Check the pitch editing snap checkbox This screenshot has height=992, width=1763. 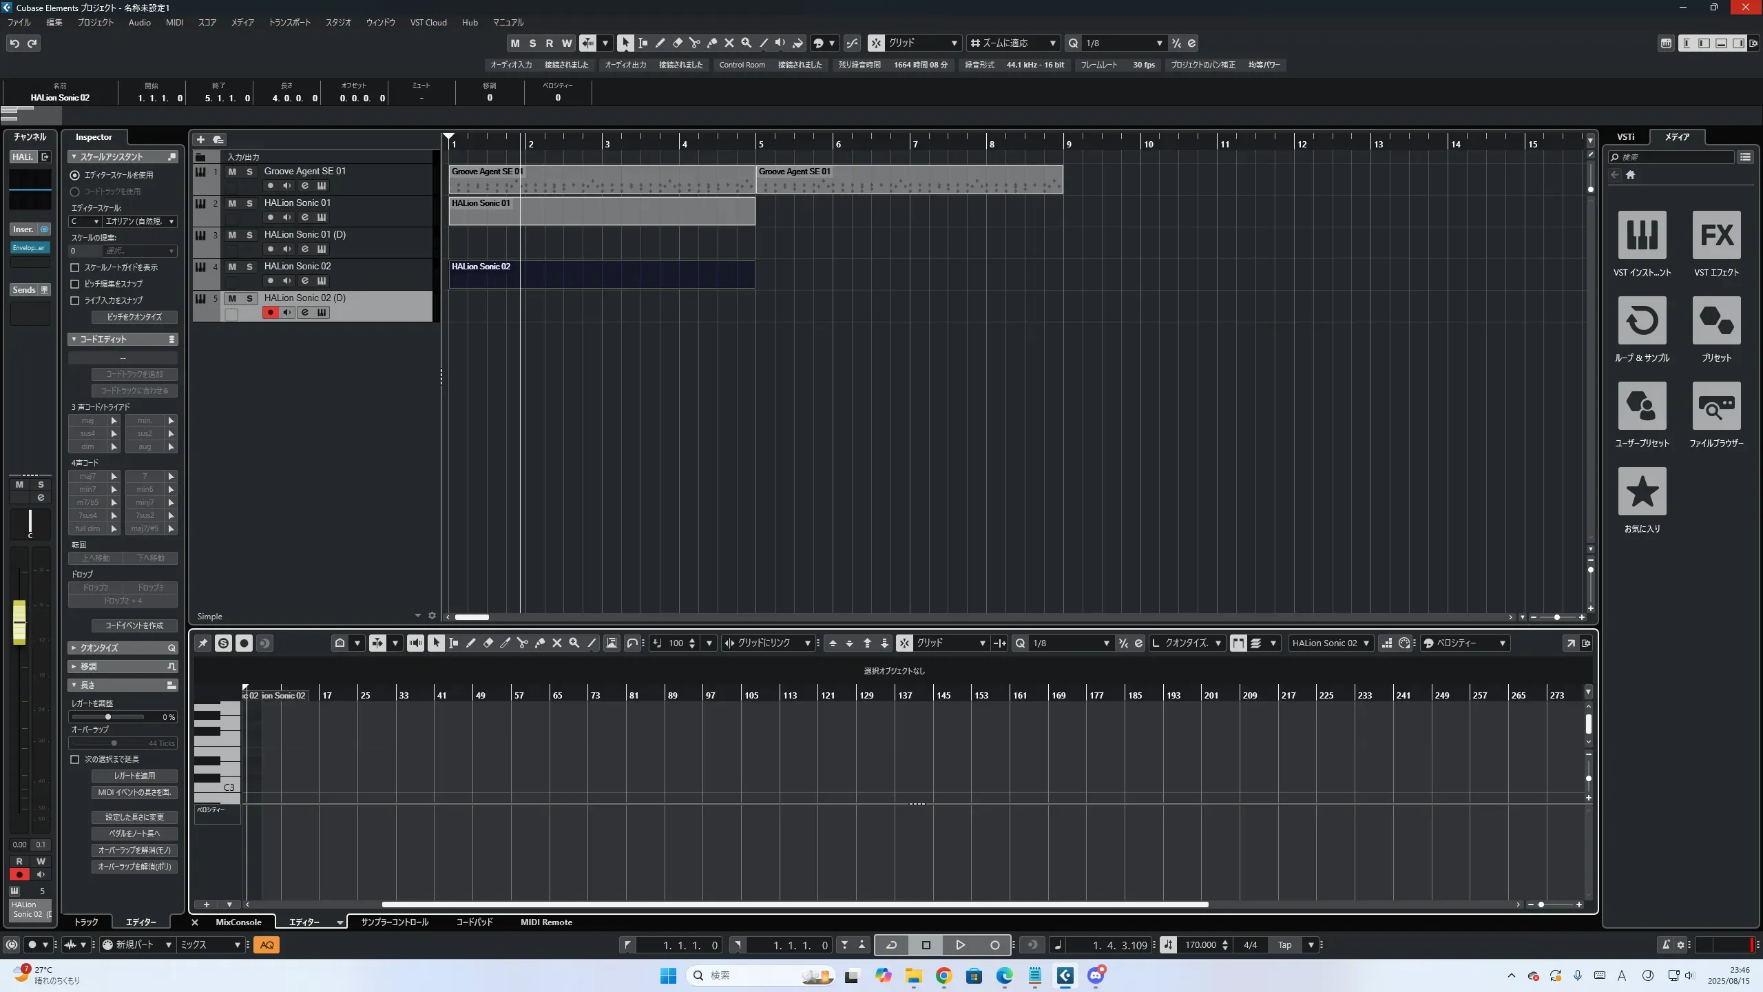pos(75,284)
